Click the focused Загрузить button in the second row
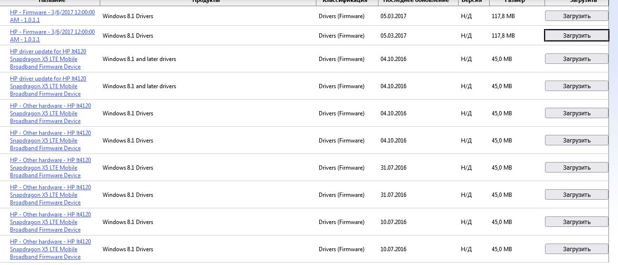Viewport: 618px width, 265px height. [576, 35]
